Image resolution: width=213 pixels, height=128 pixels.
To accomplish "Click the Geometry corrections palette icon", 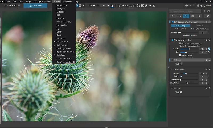I will pyautogui.click(x=192, y=16).
